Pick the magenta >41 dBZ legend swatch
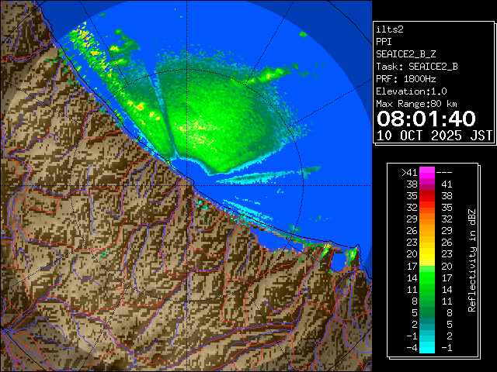497x372 pixels. [x=427, y=173]
